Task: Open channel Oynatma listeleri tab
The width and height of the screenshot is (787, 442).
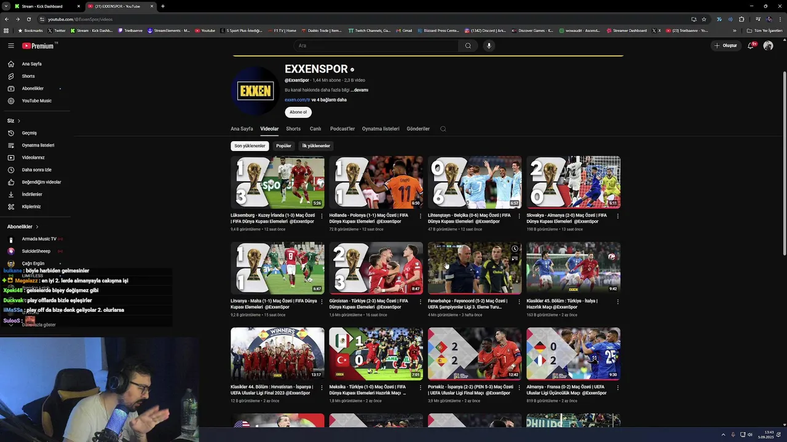Action: click(x=381, y=129)
